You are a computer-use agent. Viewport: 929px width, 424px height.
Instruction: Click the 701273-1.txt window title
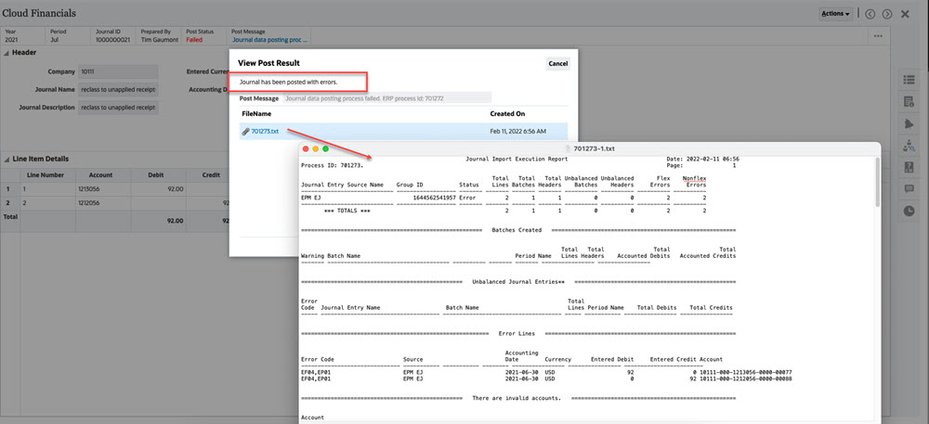(595, 148)
